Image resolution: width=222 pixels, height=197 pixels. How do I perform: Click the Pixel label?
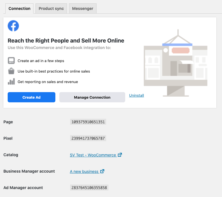[x=8, y=138]
